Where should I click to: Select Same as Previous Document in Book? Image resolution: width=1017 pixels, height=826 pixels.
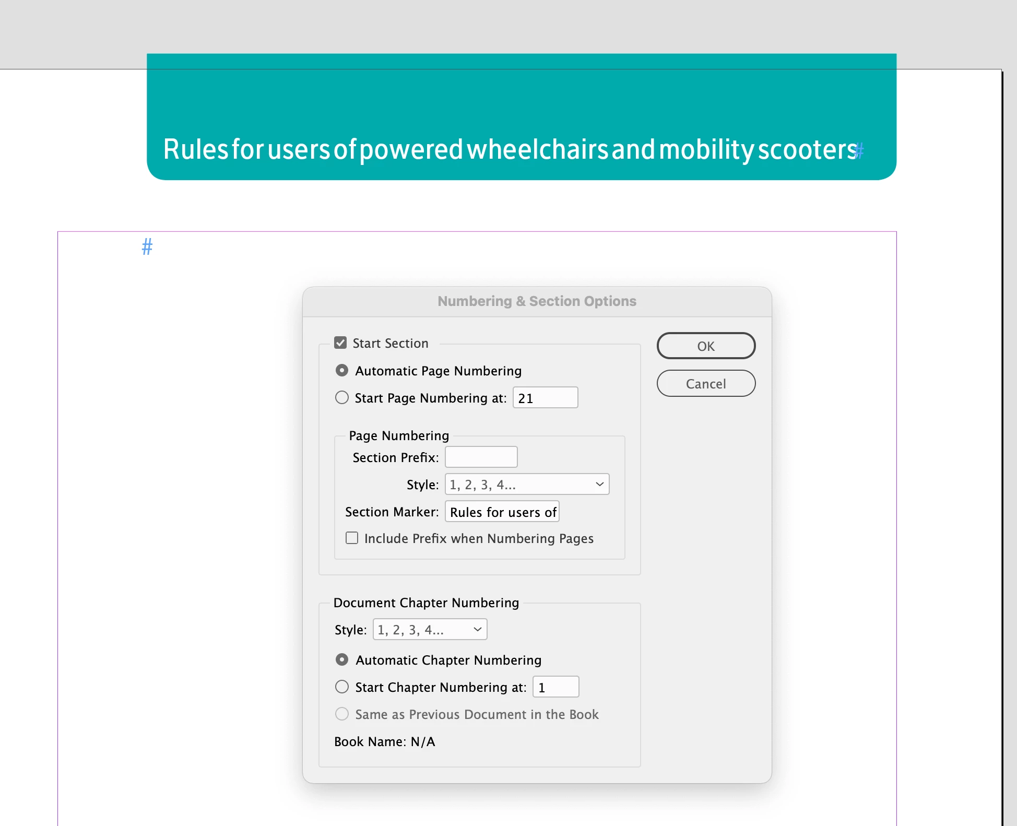(342, 714)
